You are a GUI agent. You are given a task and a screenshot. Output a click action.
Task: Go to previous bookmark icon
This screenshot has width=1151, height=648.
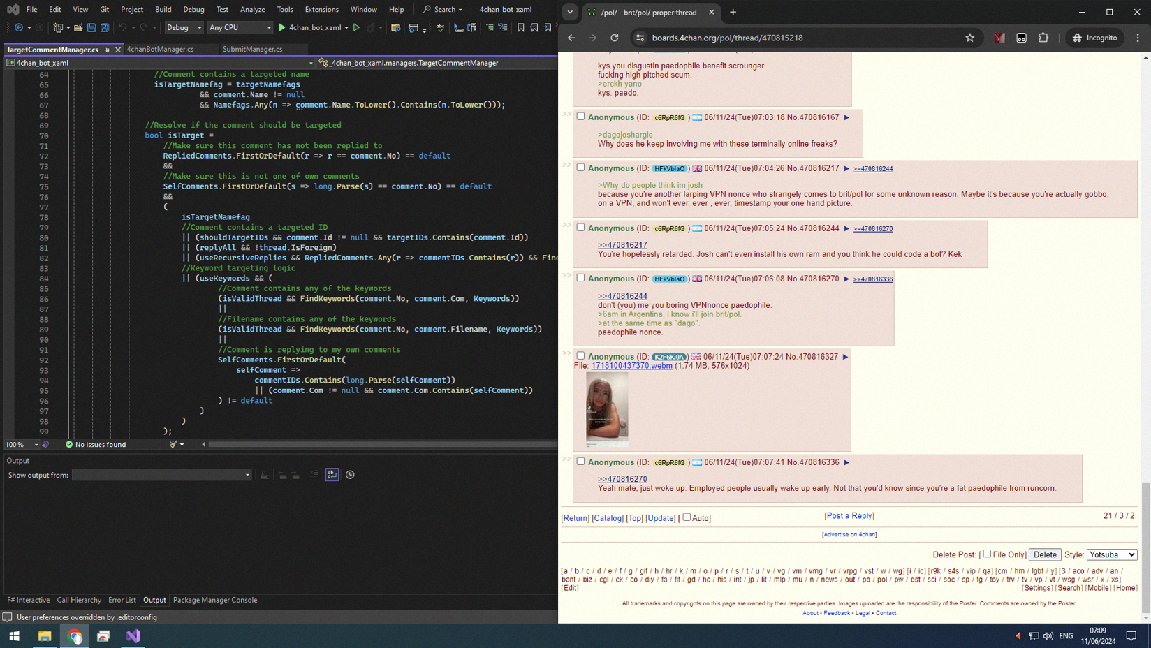point(534,28)
